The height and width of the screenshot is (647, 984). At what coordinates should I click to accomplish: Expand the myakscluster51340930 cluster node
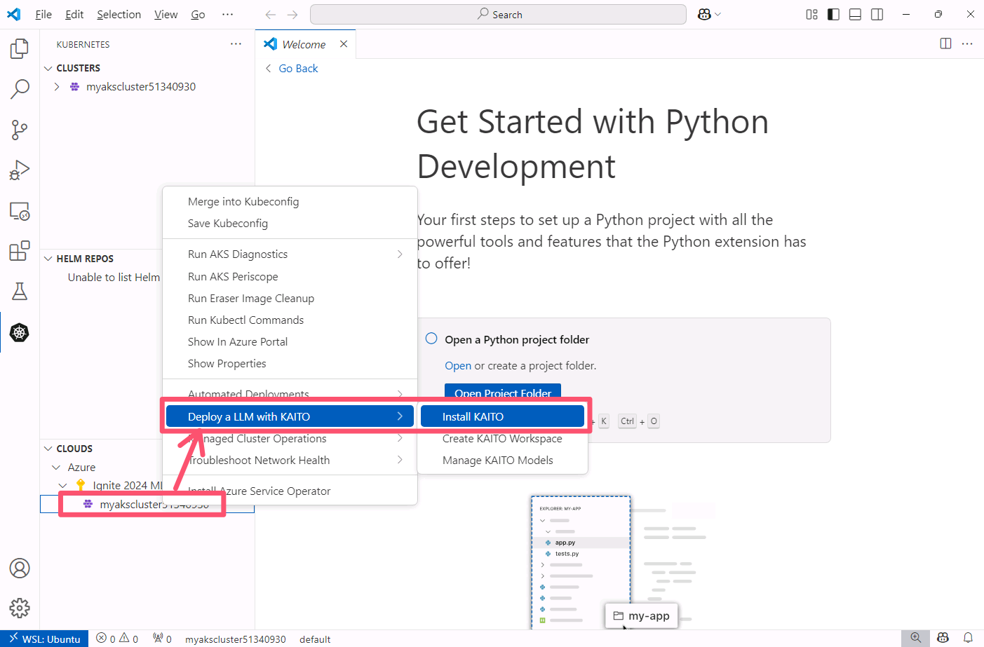point(57,87)
